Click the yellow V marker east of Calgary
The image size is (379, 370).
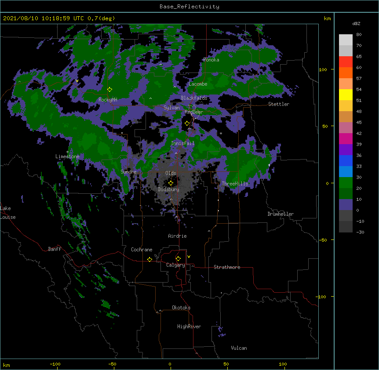[x=189, y=257]
